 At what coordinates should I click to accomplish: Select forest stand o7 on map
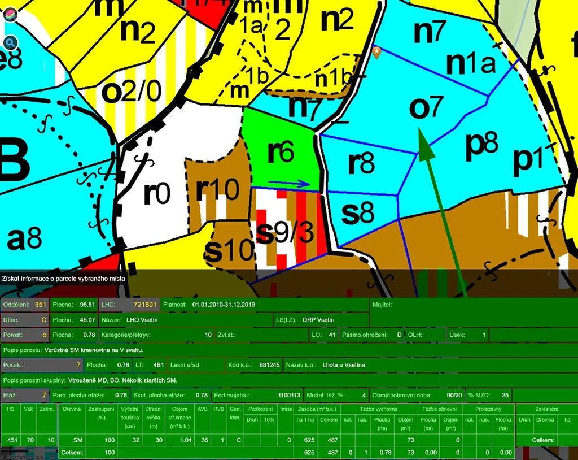point(426,107)
